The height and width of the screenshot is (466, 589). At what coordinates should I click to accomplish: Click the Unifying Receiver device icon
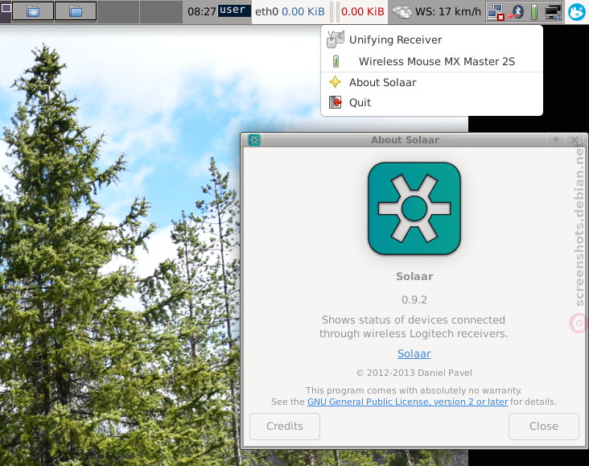pyautogui.click(x=335, y=39)
